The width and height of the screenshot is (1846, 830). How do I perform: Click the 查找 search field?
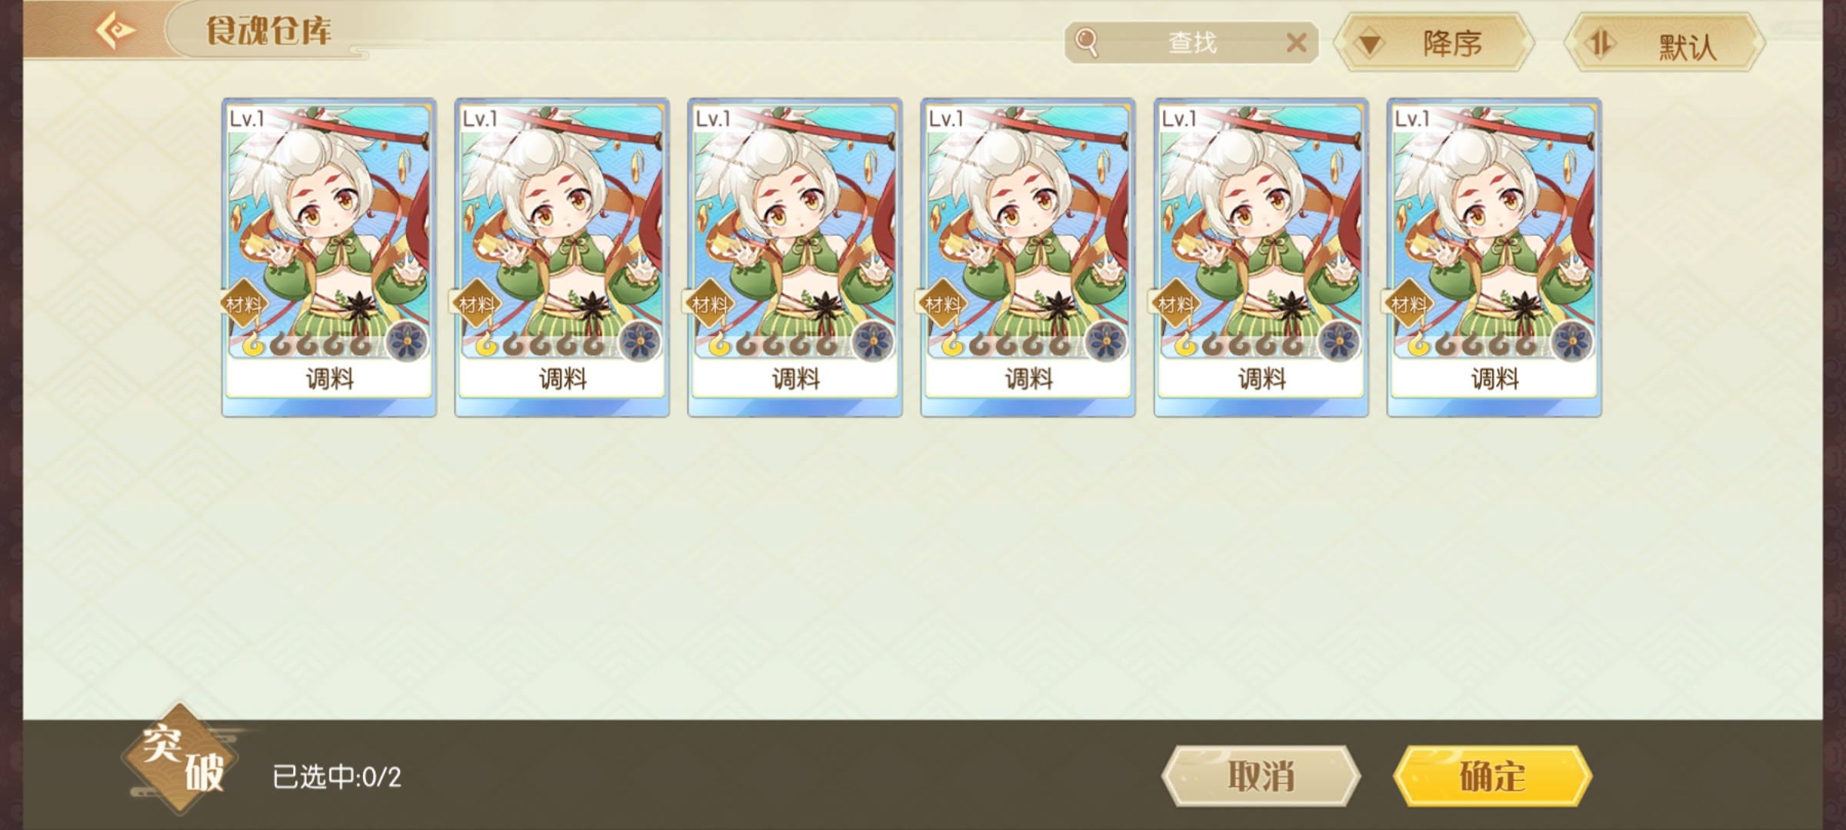[x=1191, y=43]
